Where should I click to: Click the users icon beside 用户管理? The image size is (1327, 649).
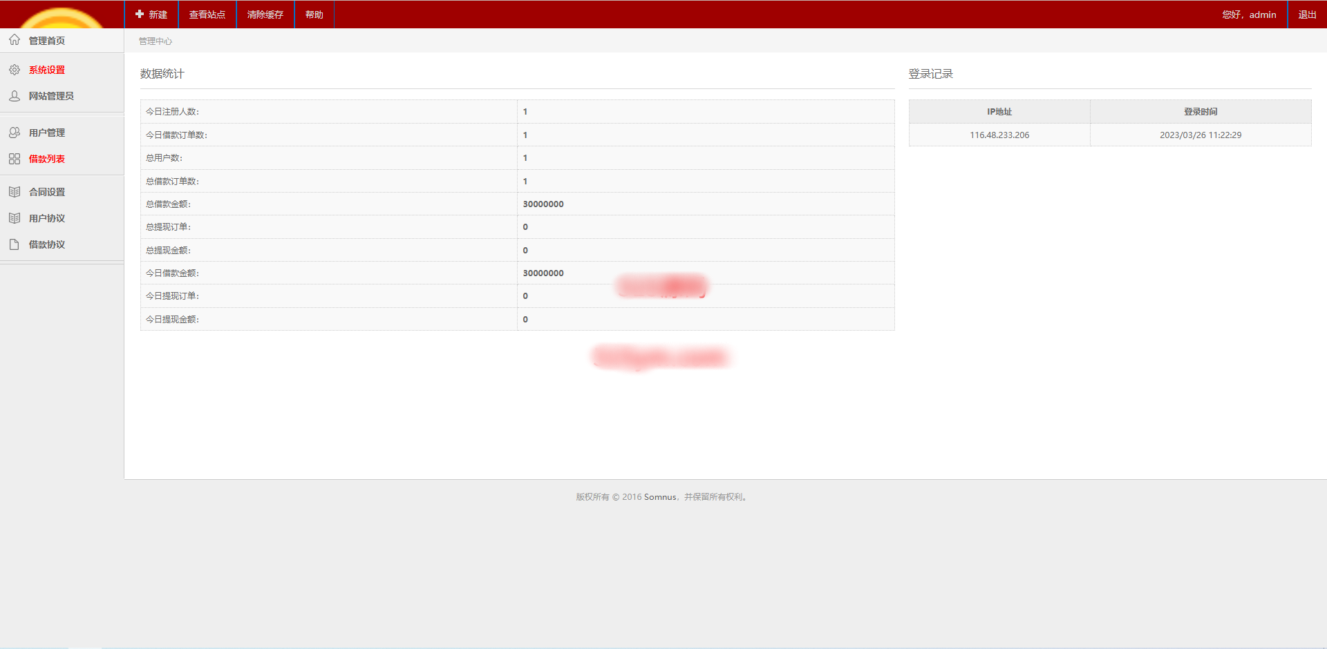[x=15, y=133]
